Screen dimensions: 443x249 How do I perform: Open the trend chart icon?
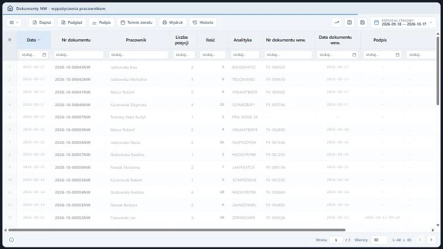pyautogui.click(x=337, y=22)
